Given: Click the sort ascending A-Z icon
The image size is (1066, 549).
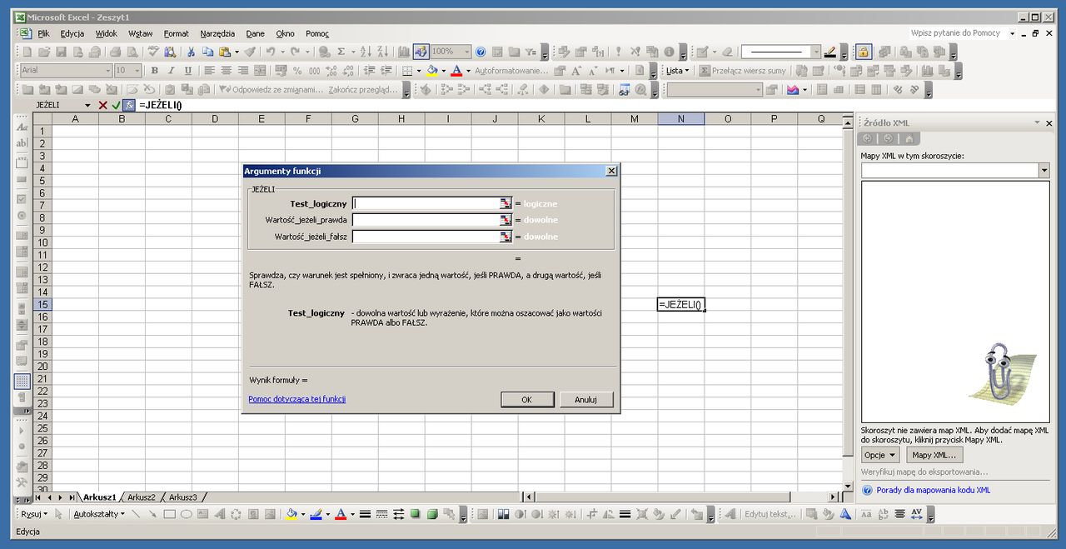Looking at the screenshot, I should tap(366, 52).
